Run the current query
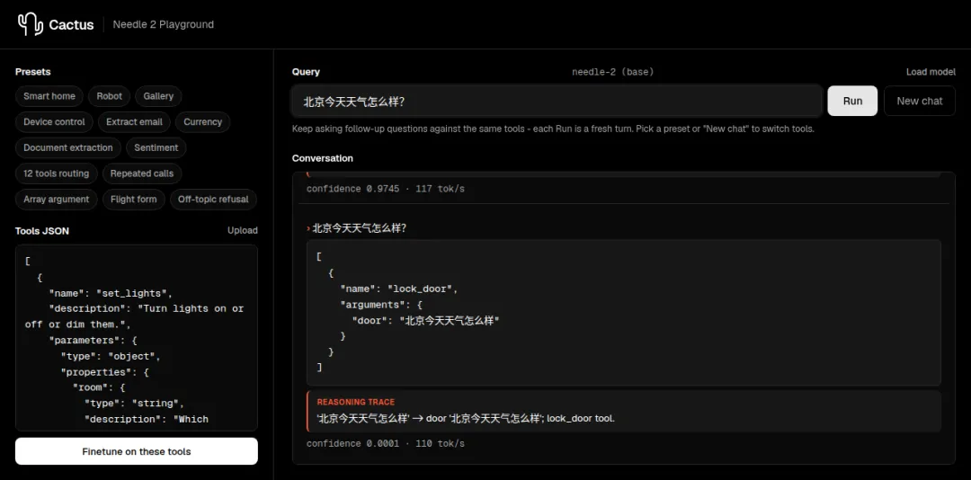Screen dimensions: 971x480 coord(852,101)
